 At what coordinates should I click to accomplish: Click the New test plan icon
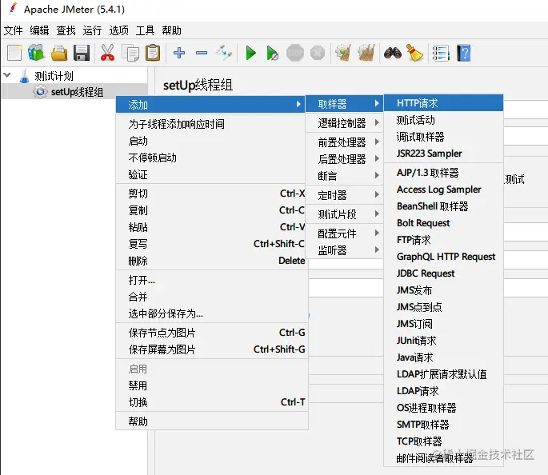click(x=14, y=53)
